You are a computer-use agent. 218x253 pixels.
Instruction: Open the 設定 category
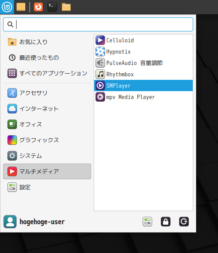click(x=47, y=187)
